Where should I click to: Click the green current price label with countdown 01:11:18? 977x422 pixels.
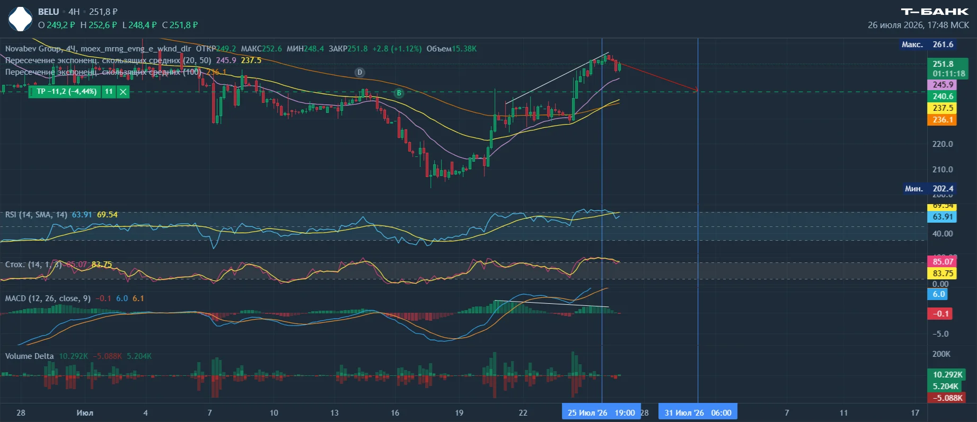[948, 69]
